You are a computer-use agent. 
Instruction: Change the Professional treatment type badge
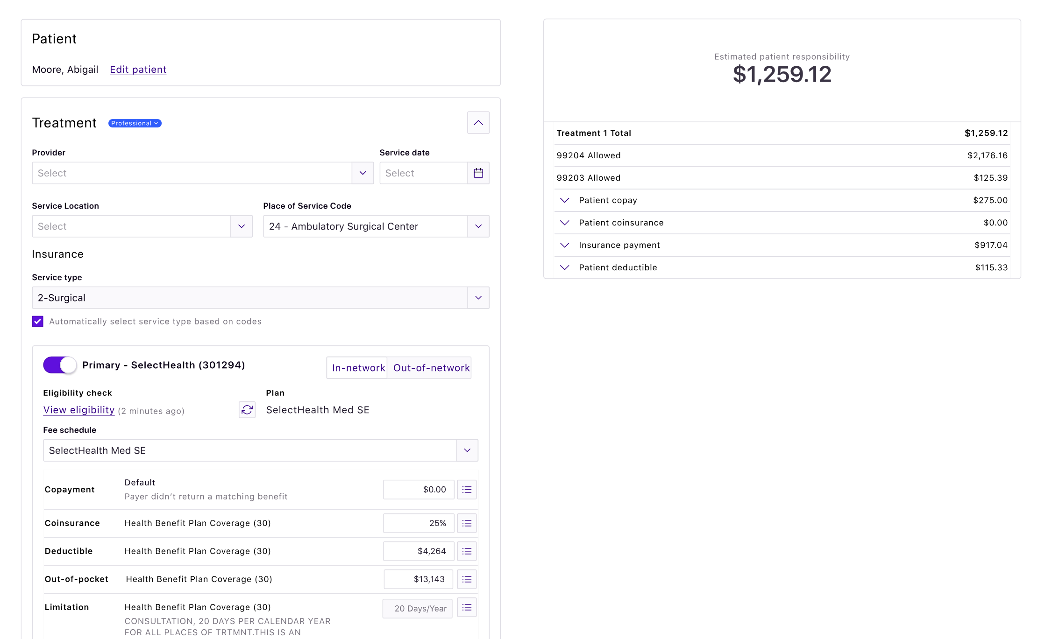(x=135, y=123)
